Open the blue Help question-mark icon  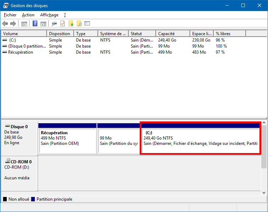coord(35,23)
